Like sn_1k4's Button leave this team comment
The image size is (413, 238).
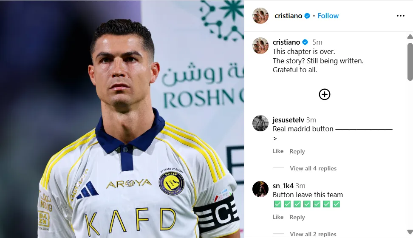click(278, 217)
